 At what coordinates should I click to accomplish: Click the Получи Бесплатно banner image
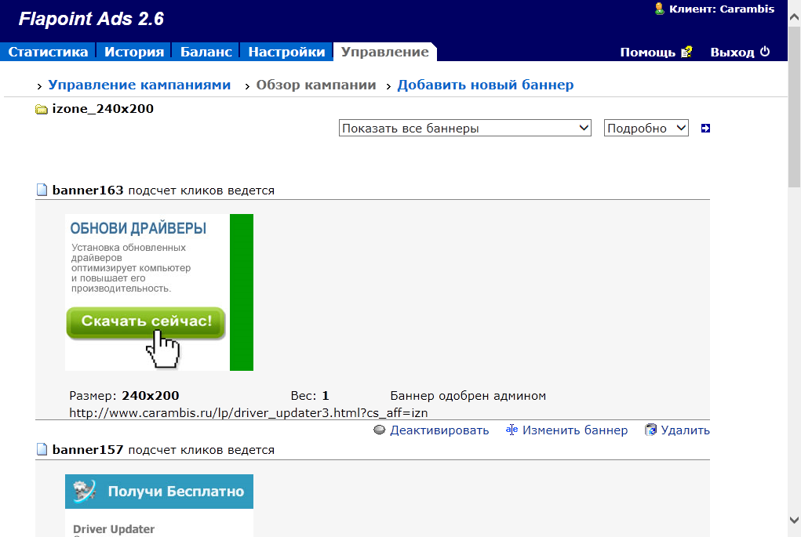(x=159, y=506)
